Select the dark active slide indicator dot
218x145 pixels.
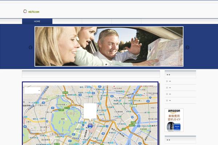click(x=106, y=65)
